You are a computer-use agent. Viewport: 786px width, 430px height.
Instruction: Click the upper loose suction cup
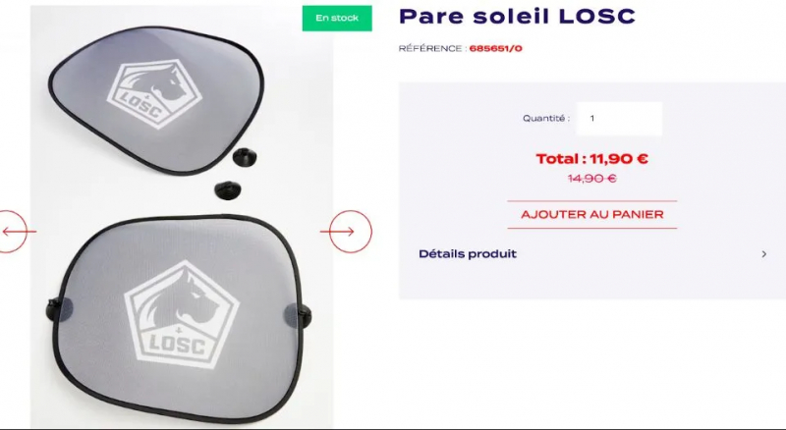(245, 157)
